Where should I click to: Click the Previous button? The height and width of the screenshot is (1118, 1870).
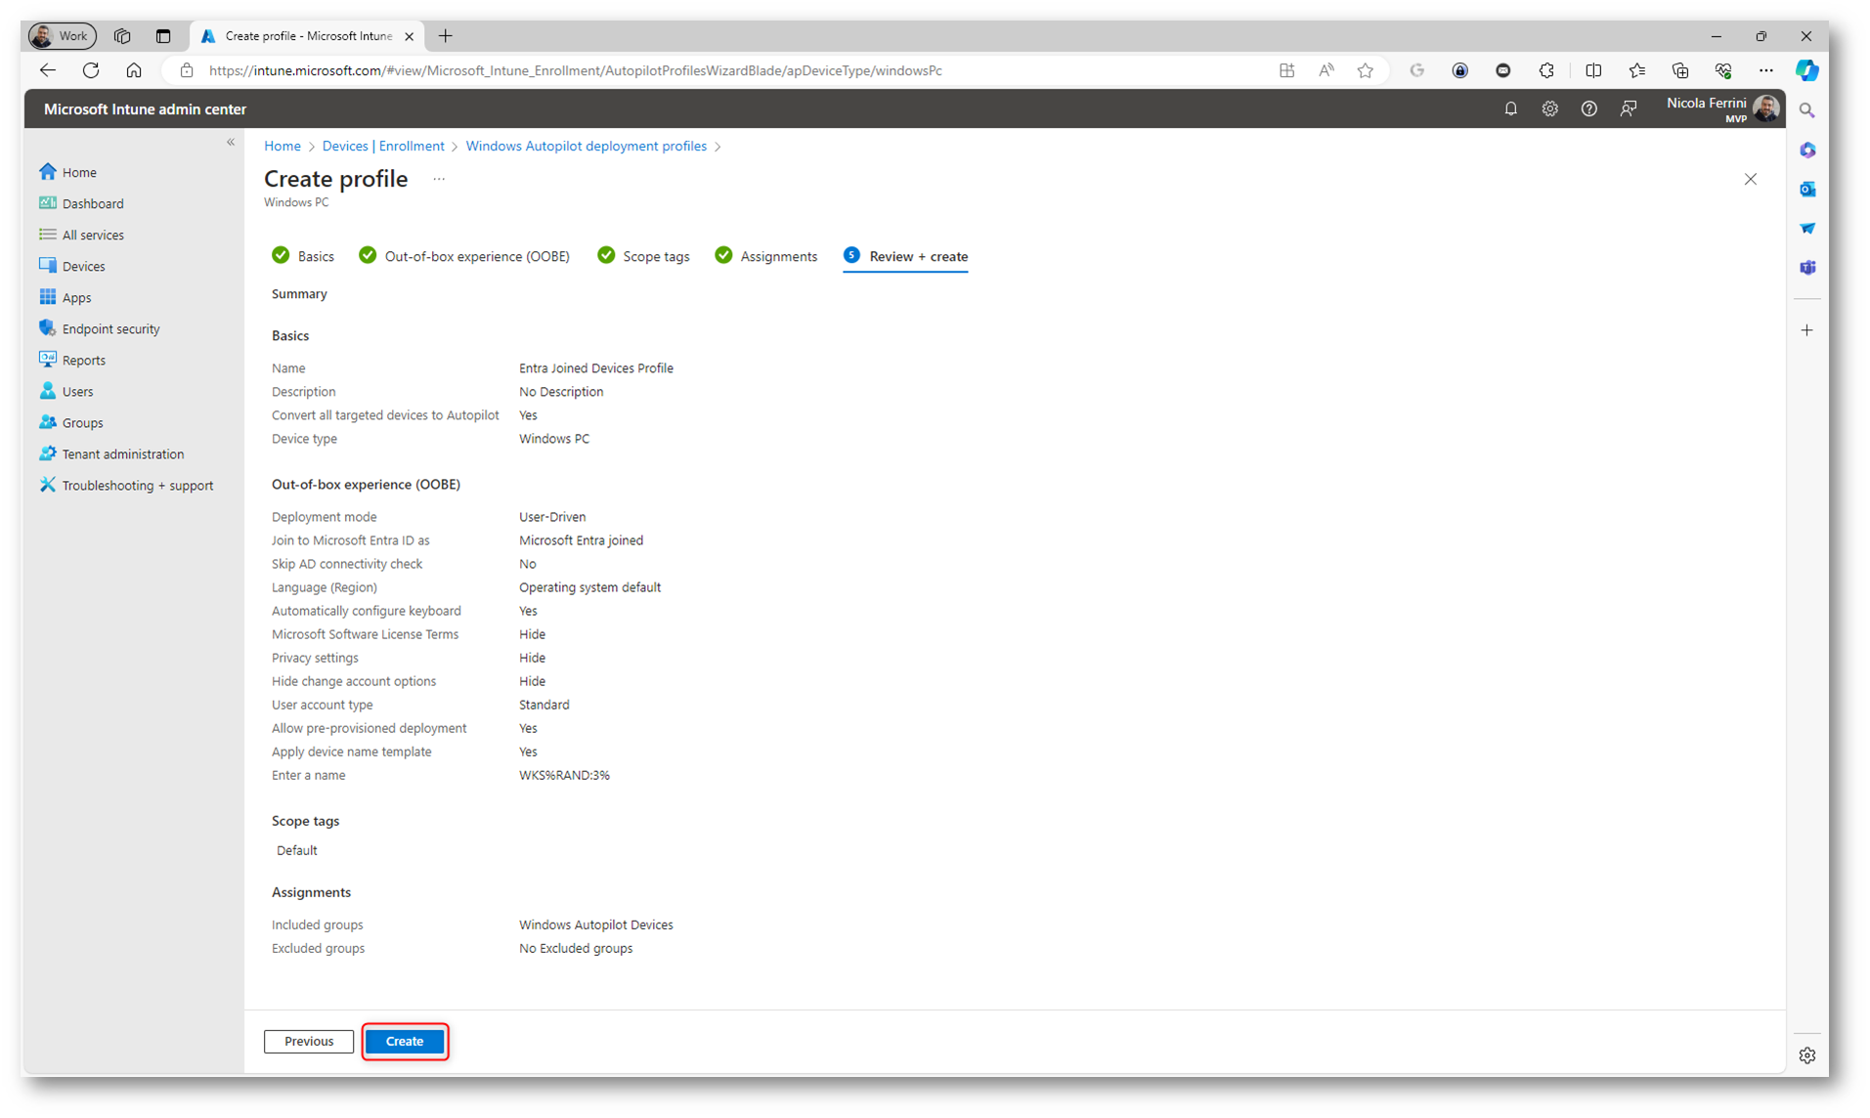(x=308, y=1041)
